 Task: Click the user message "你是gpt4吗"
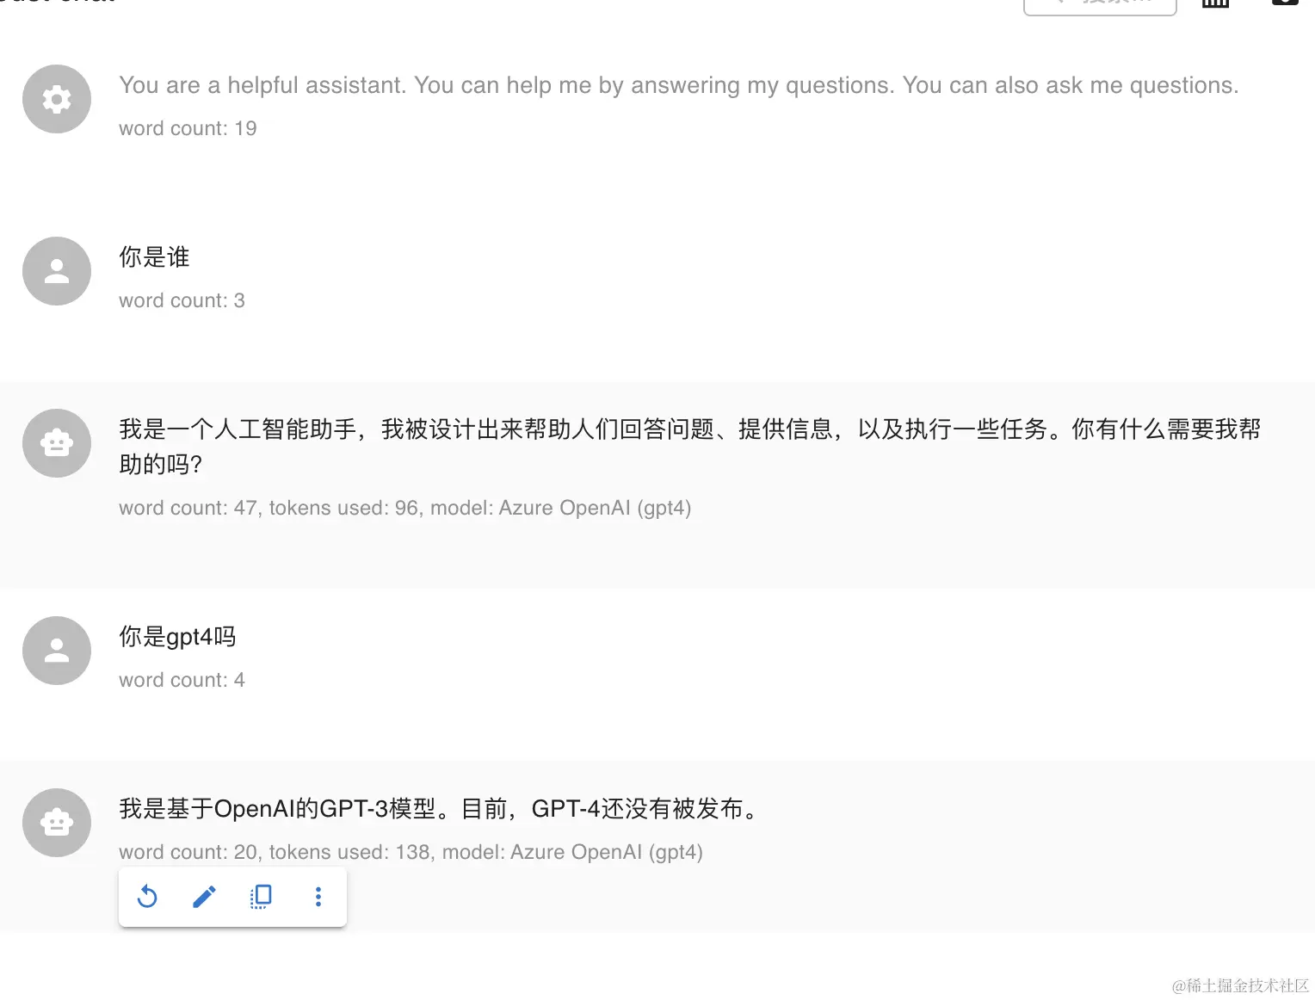point(177,636)
